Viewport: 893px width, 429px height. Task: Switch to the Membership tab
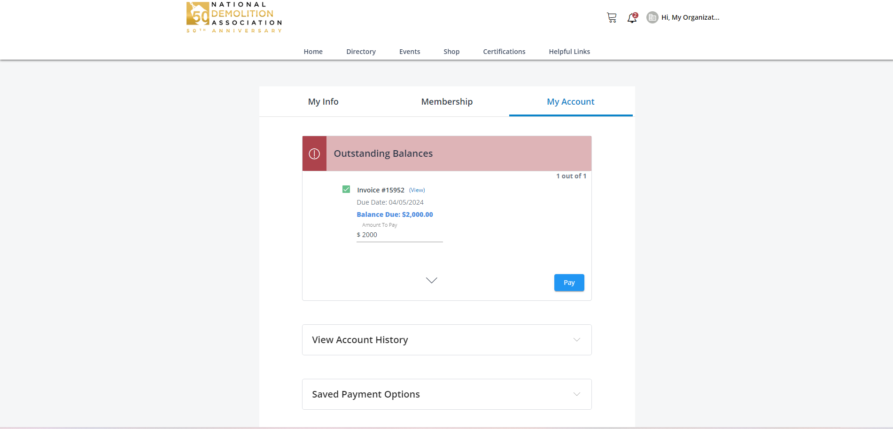pos(447,102)
